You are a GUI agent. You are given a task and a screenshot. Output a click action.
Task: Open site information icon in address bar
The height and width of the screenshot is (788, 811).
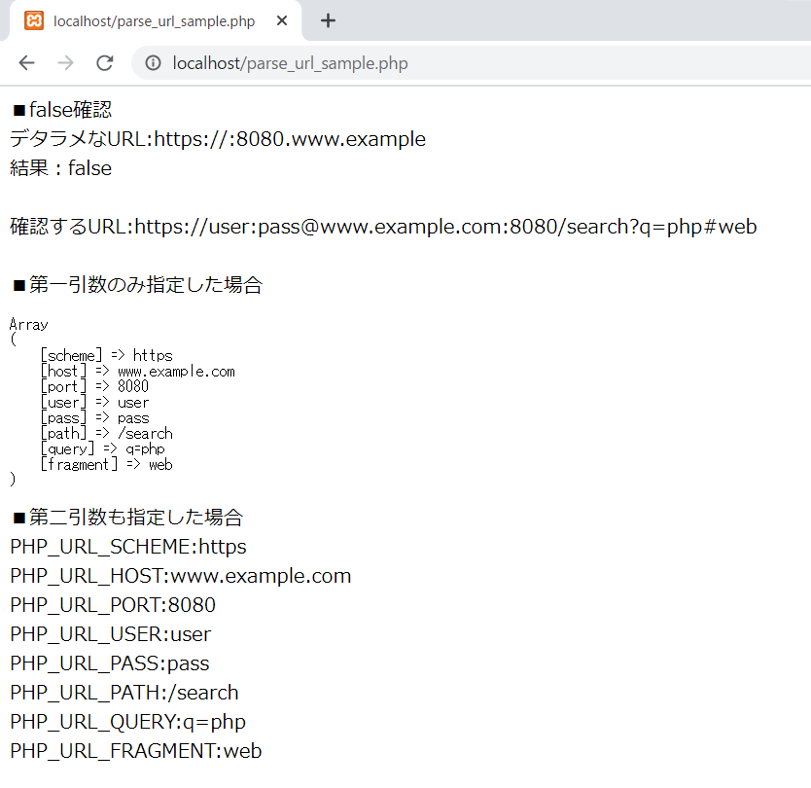pyautogui.click(x=153, y=63)
